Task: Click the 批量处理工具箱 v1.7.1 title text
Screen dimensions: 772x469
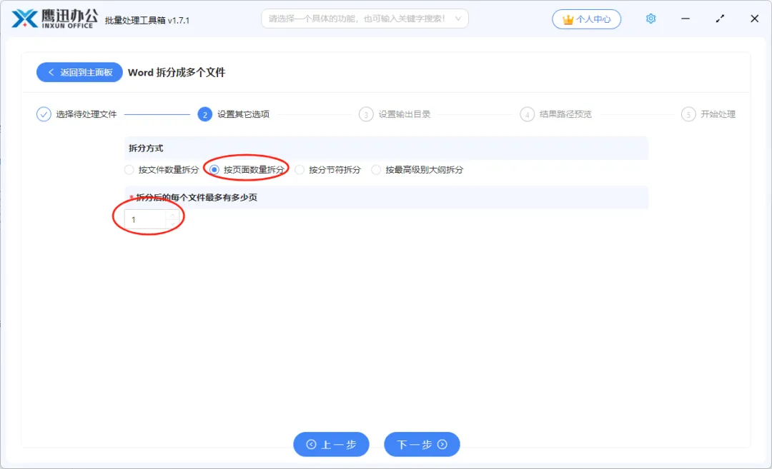Action: 147,20
